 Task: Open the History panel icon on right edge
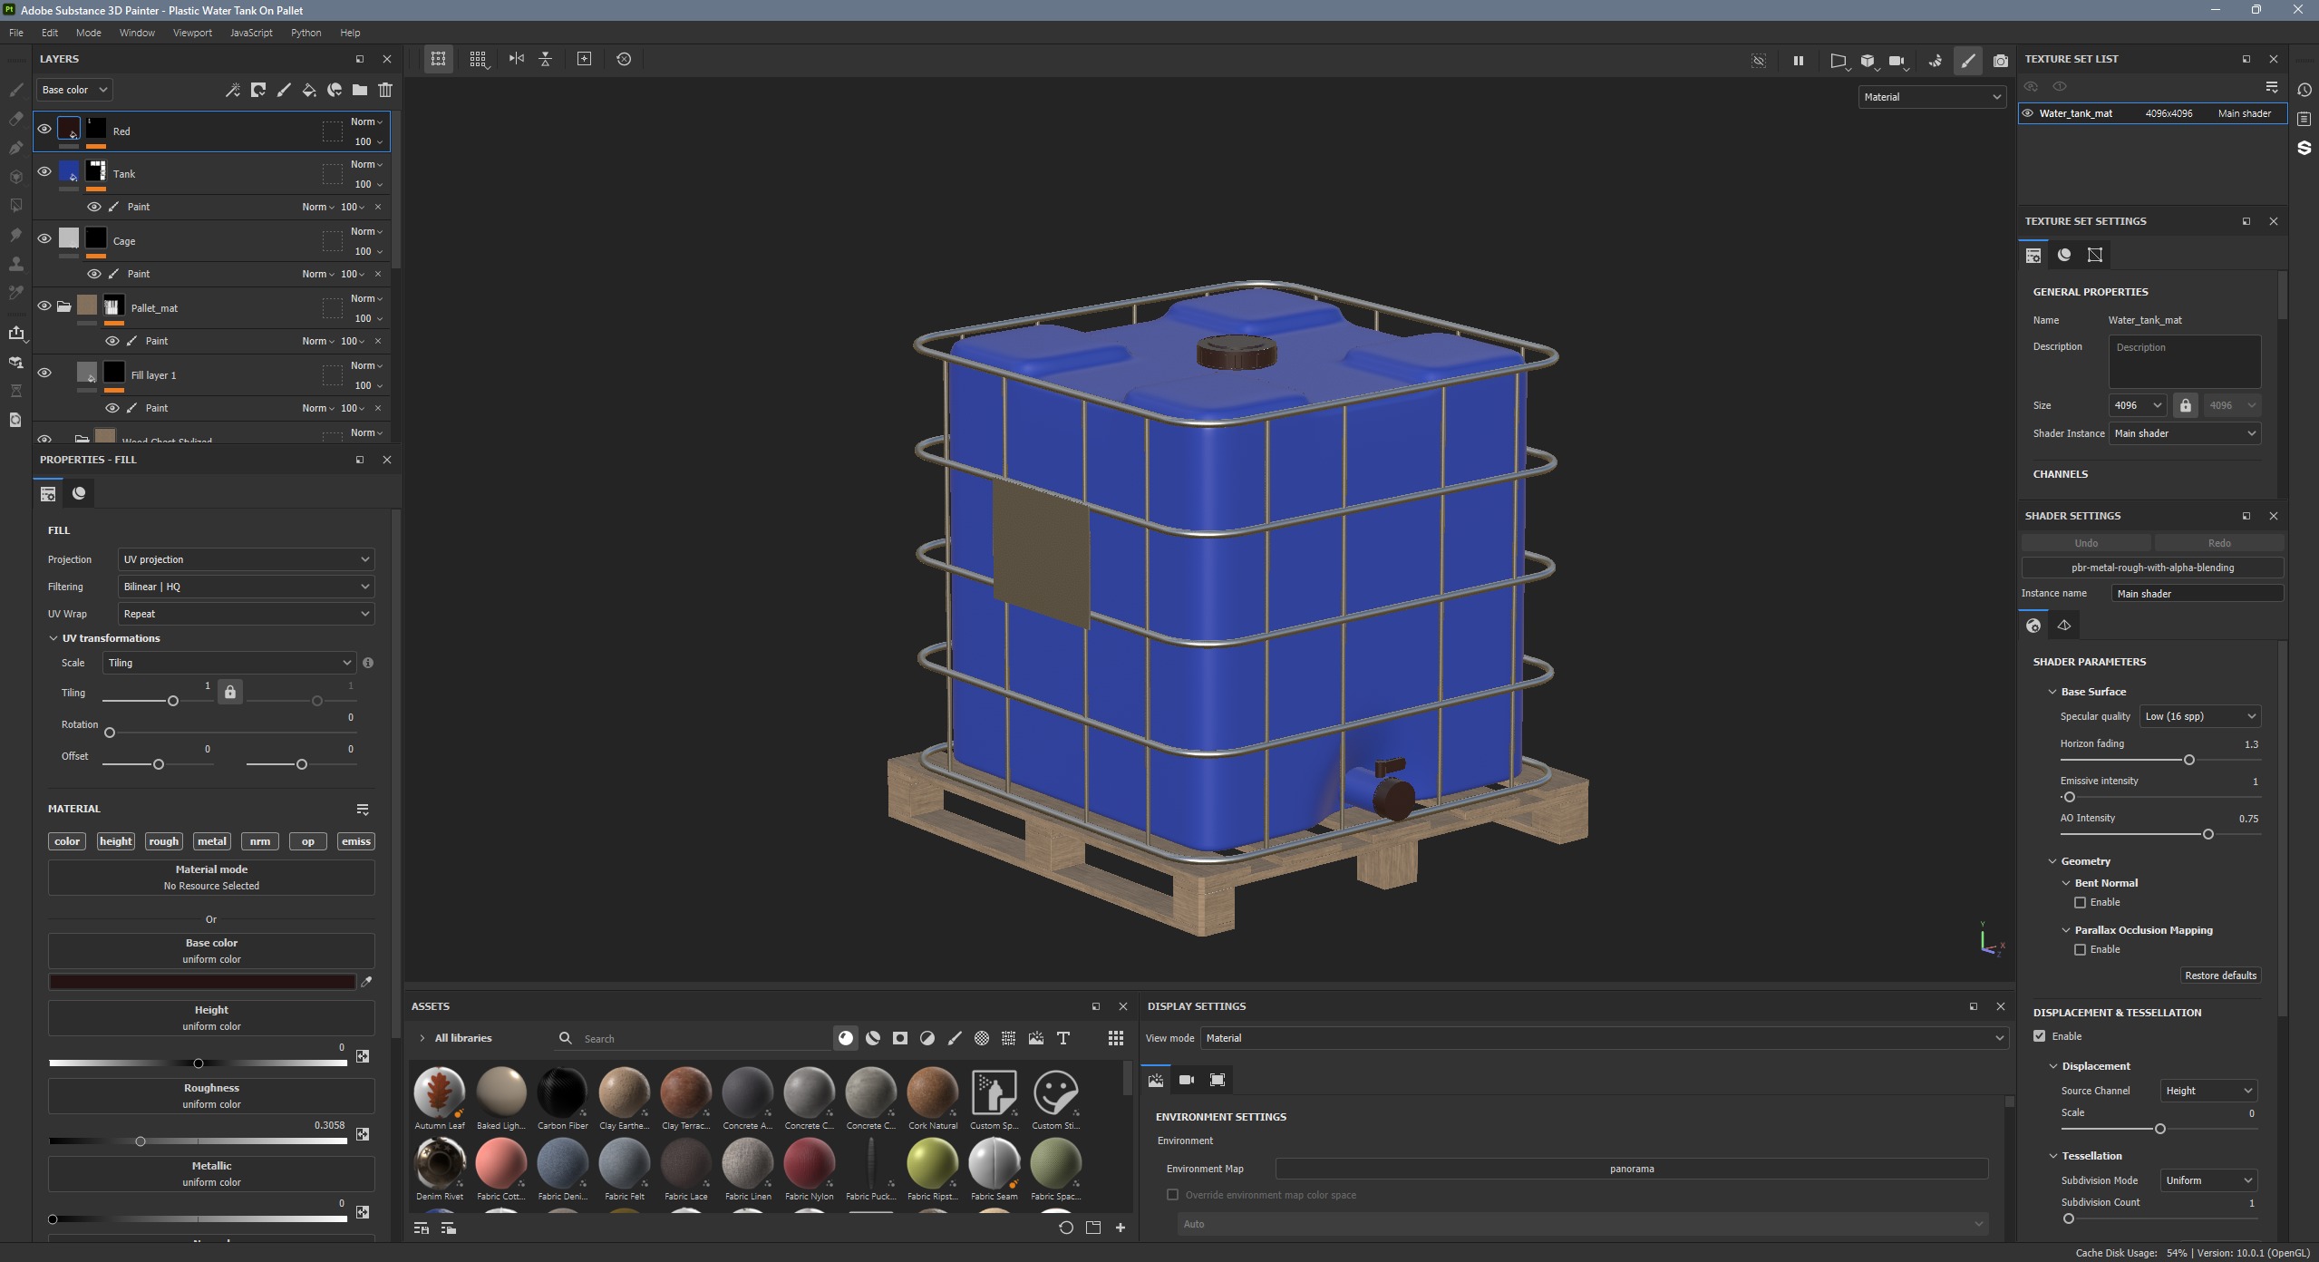(x=2304, y=90)
